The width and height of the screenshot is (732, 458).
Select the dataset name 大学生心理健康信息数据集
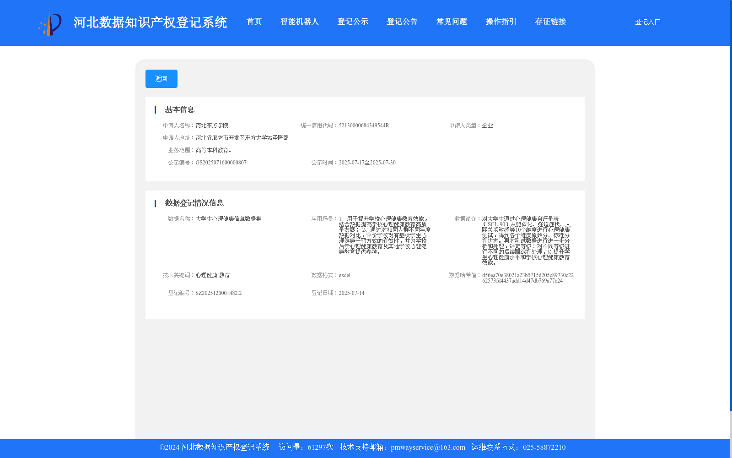228,218
